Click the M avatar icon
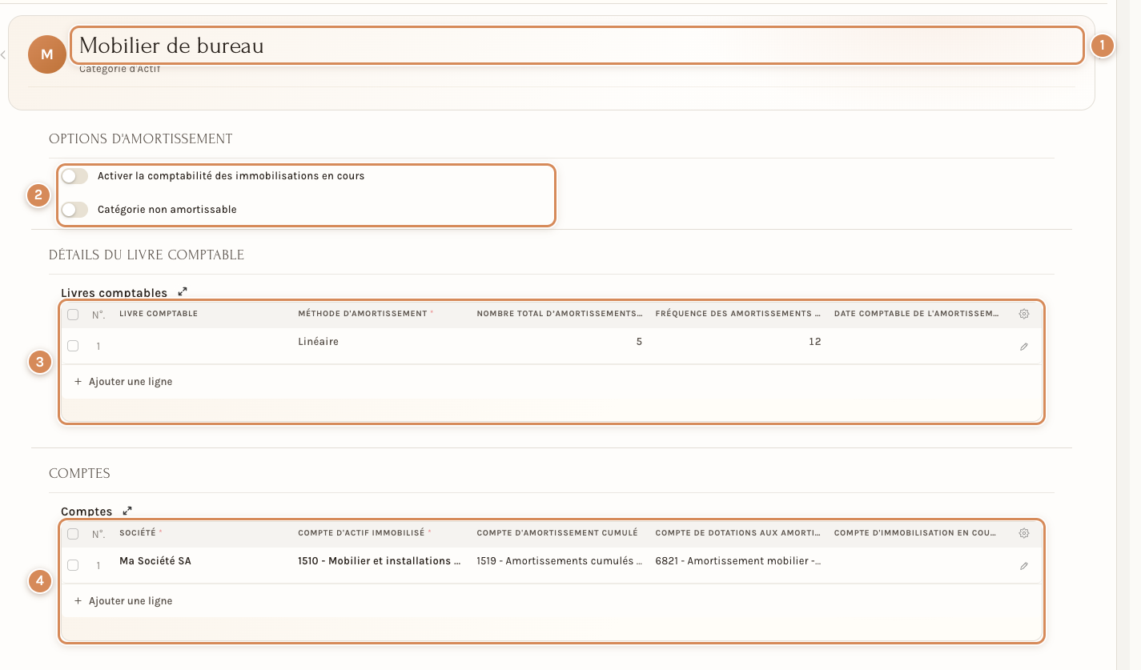Screen dimensions: 1141x670 pos(47,54)
